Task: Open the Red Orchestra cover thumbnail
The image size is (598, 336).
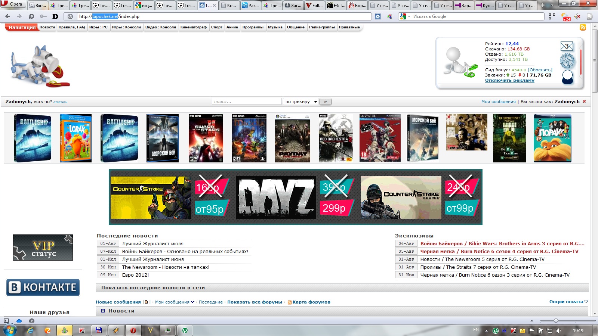Action: (x=336, y=138)
